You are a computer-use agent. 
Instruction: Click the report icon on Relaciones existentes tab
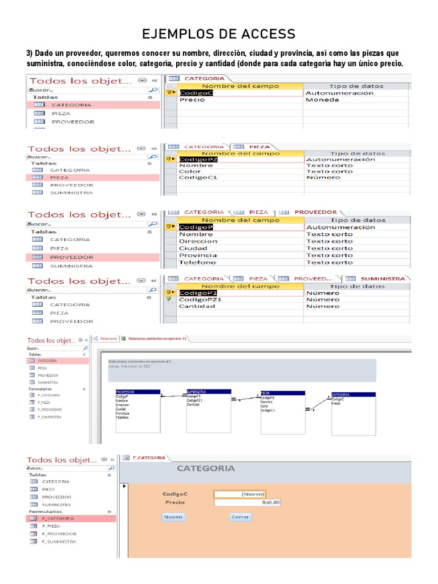[123, 338]
